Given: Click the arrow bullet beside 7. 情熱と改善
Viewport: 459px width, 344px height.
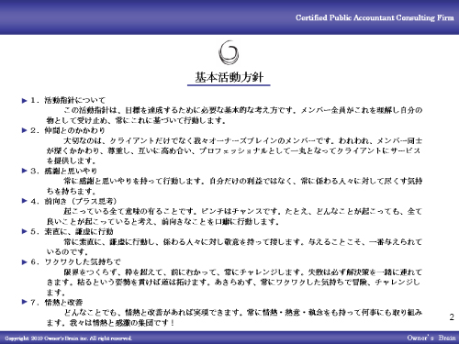Looking at the screenshot, I should point(25,302).
